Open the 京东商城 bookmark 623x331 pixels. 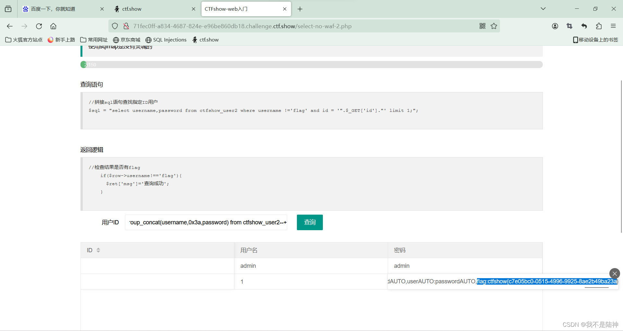click(x=127, y=40)
